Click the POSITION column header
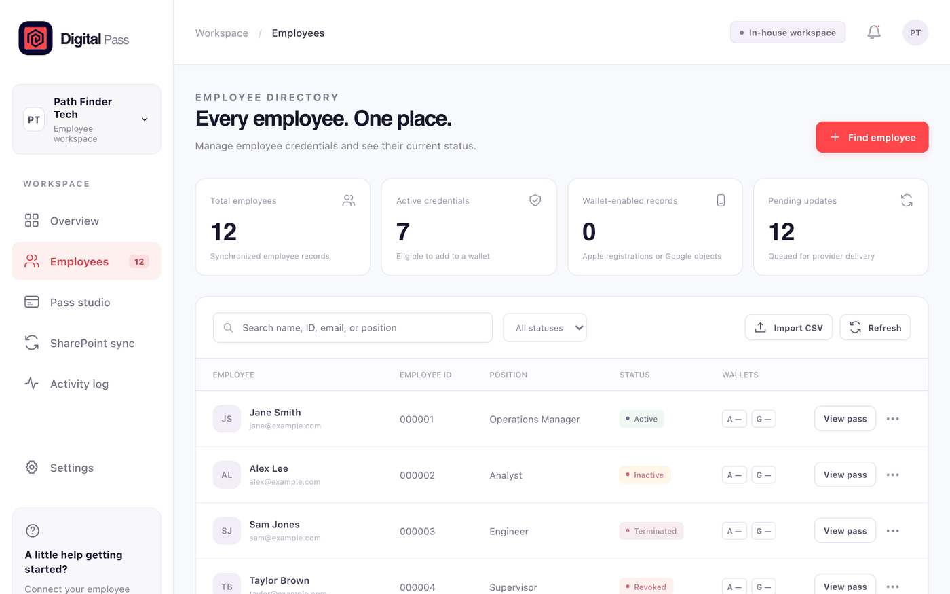Viewport: 950px width, 594px height. [508, 375]
